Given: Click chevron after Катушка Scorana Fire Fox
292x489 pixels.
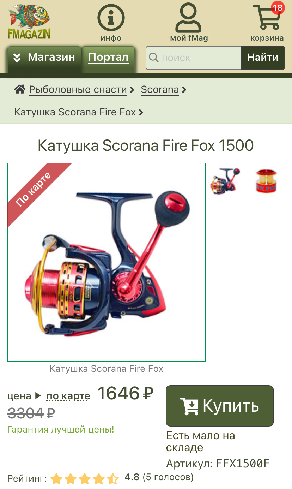Looking at the screenshot, I should pos(141,112).
